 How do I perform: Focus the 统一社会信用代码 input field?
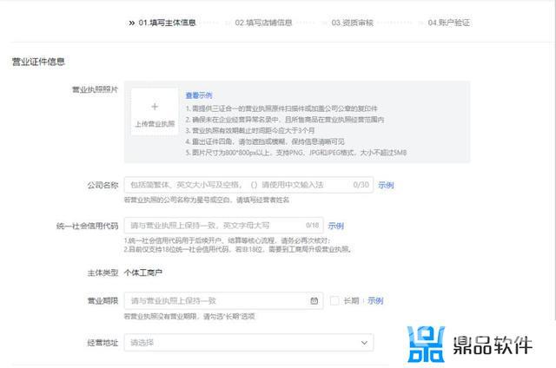tap(224, 226)
